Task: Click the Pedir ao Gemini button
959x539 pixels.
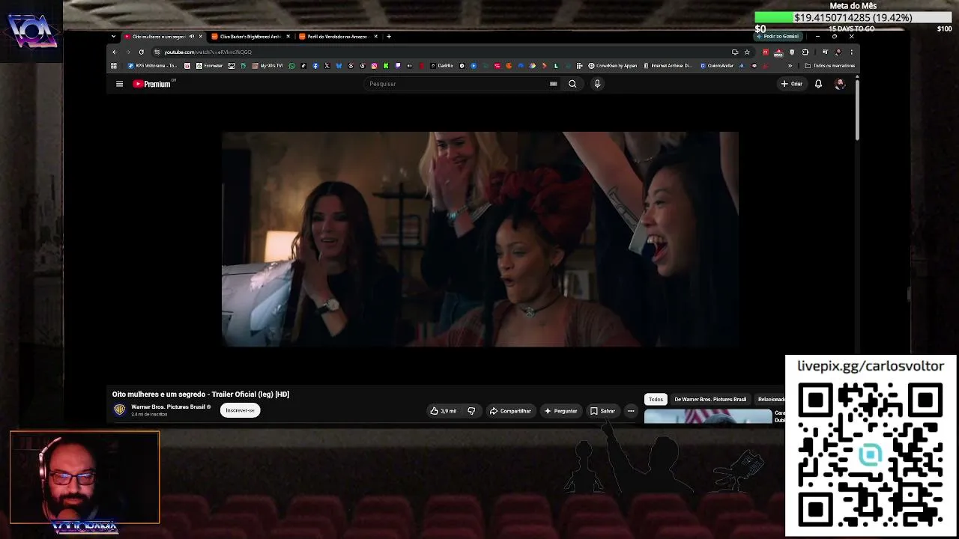Action: pyautogui.click(x=778, y=36)
